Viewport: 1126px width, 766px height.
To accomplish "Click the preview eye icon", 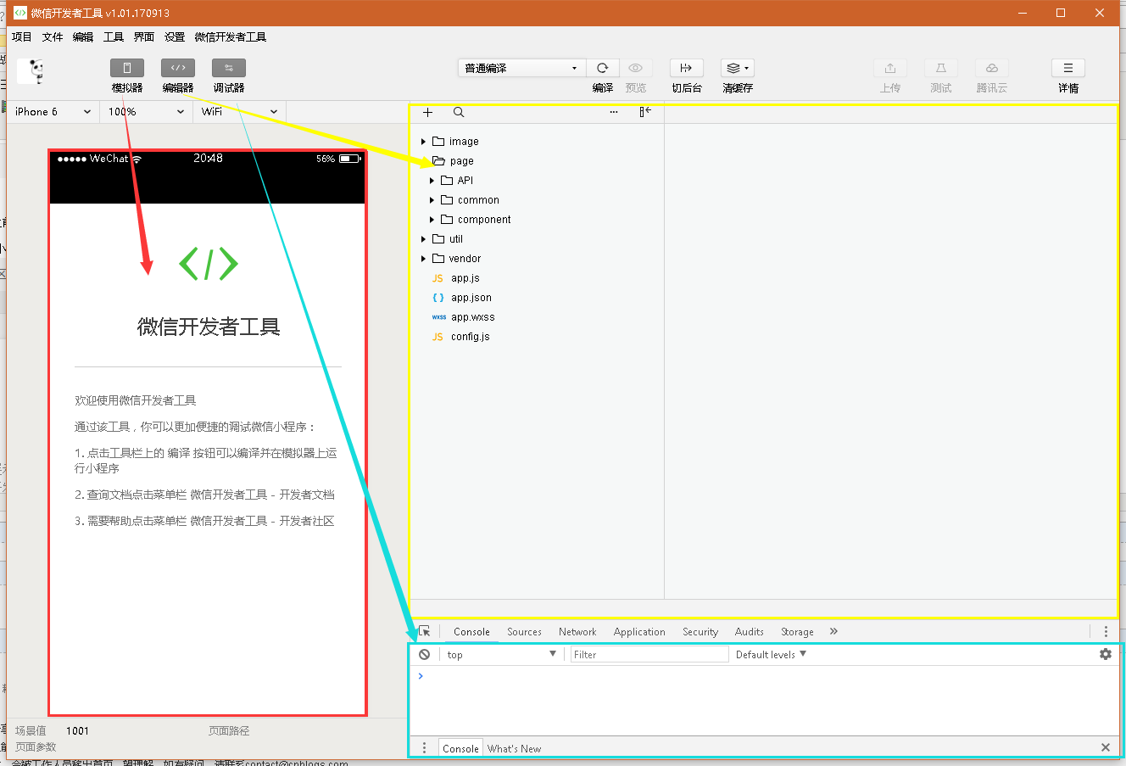I will click(635, 68).
